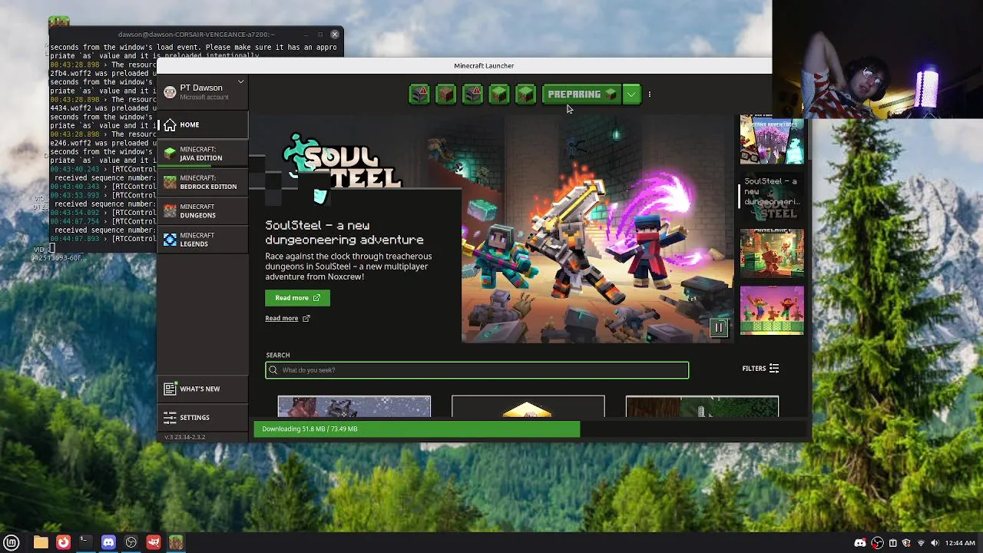The height and width of the screenshot is (553, 983).
Task: Open the first news card with snowy image
Action: [x=354, y=407]
